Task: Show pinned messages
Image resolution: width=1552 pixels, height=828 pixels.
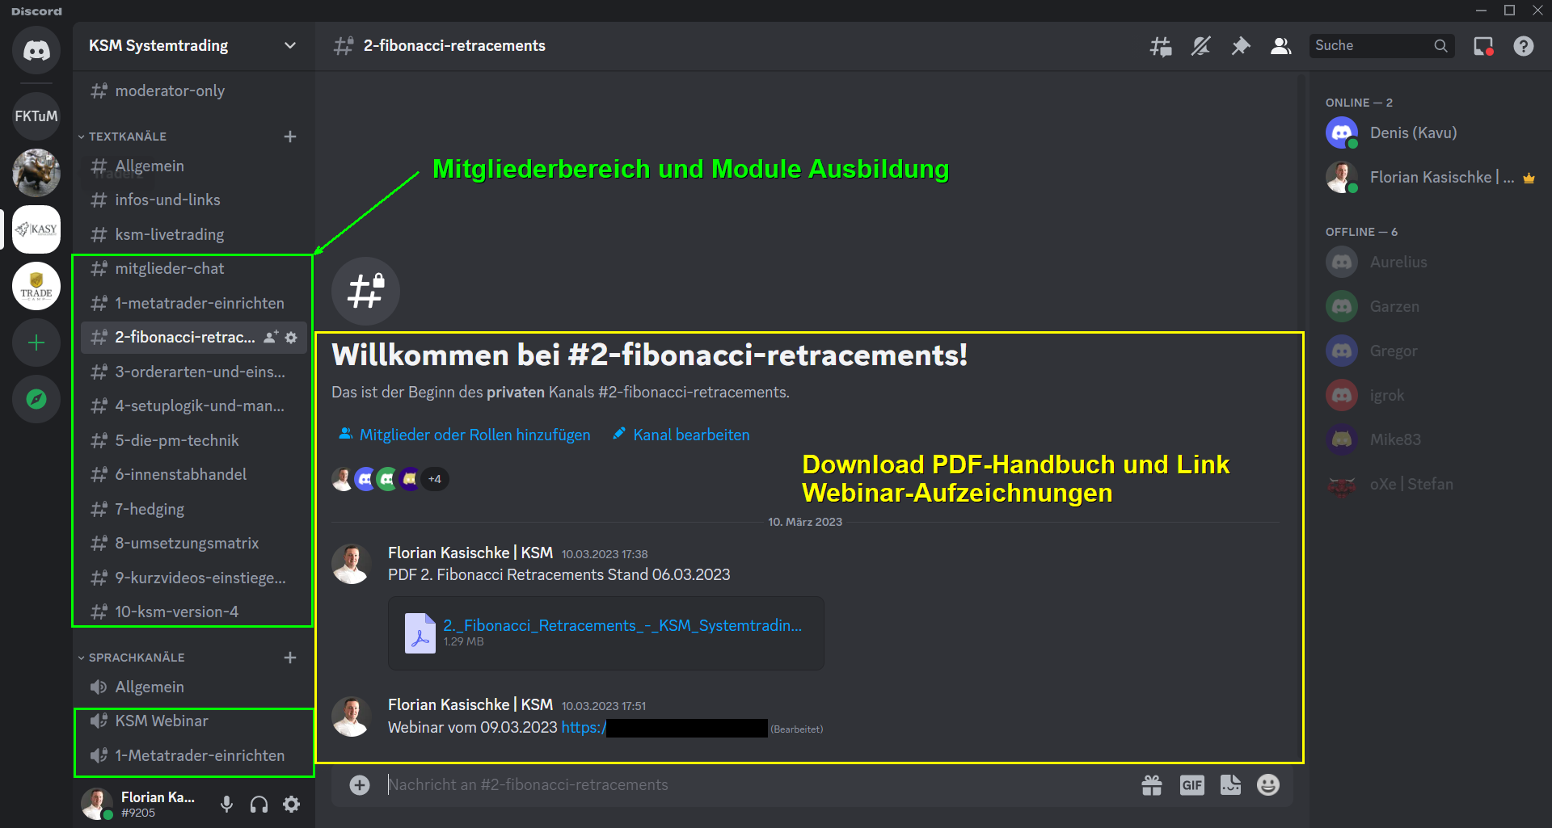Action: pyautogui.click(x=1240, y=46)
